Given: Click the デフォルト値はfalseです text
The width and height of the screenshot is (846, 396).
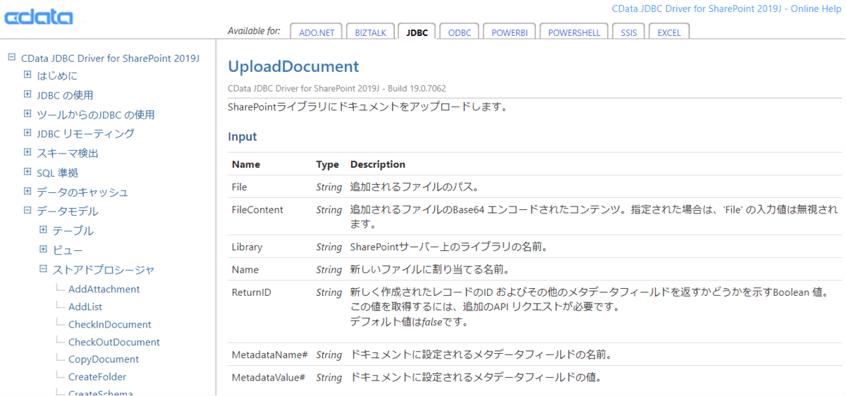Looking at the screenshot, I should coord(410,322).
